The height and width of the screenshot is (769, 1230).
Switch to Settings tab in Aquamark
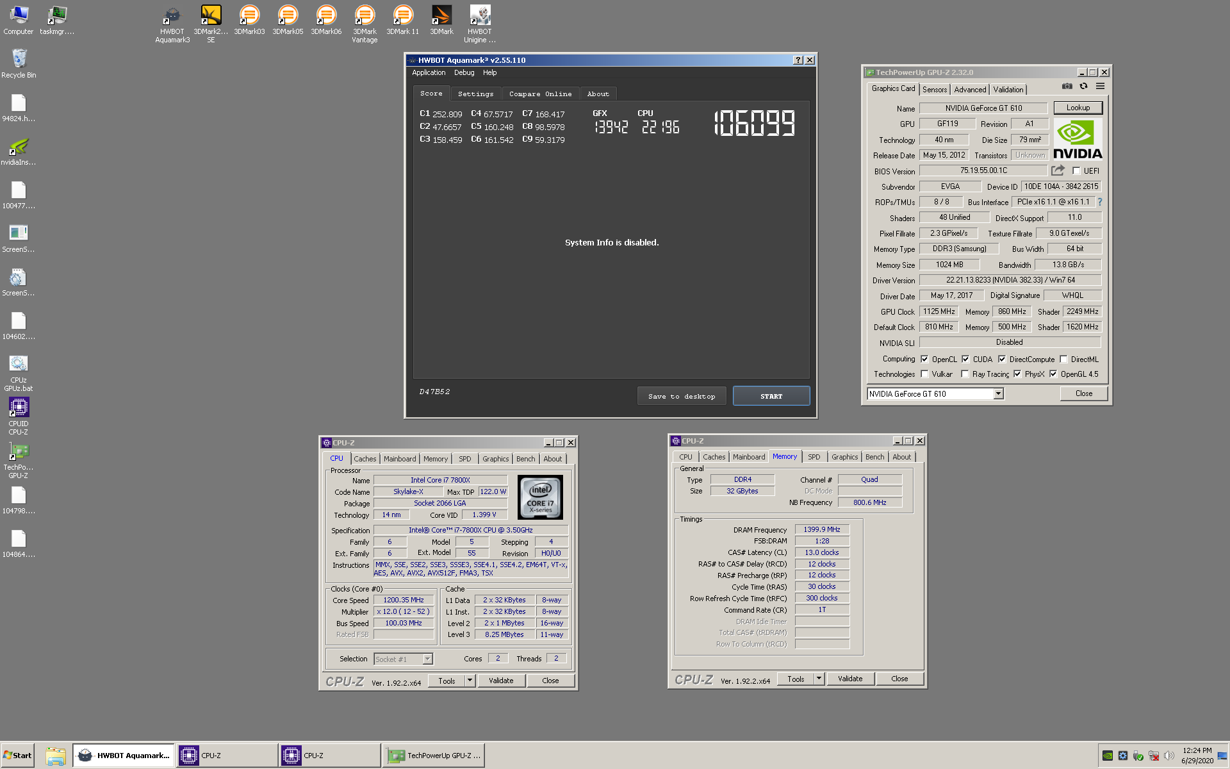click(476, 94)
